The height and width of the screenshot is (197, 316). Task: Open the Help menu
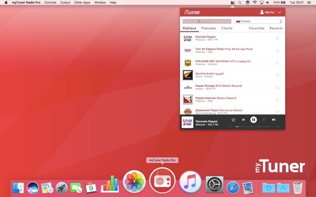(x=113, y=2)
